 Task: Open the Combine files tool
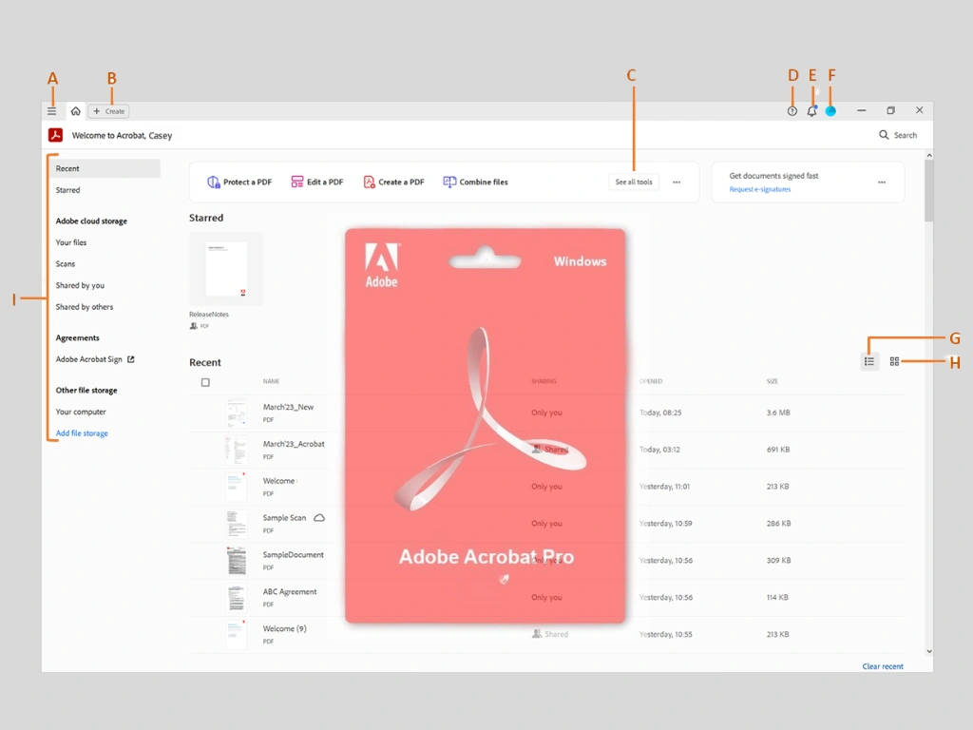click(x=475, y=182)
